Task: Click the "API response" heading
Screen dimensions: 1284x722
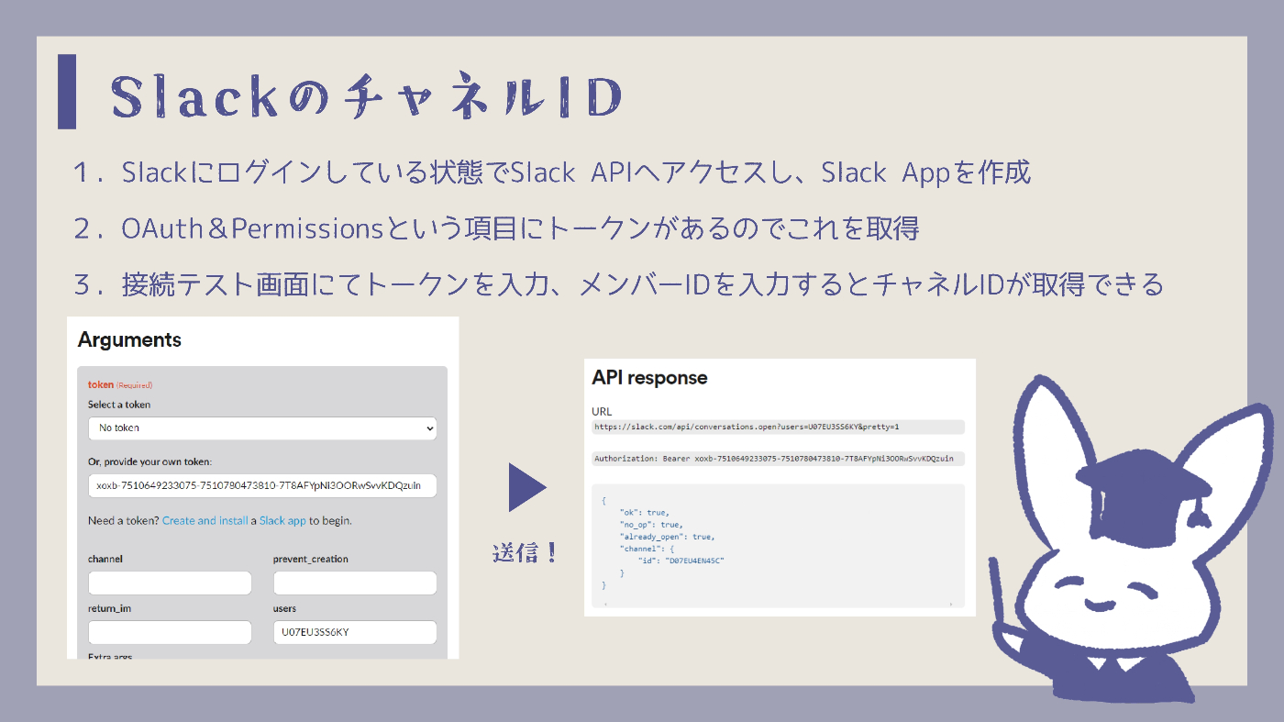Action: 649,378
